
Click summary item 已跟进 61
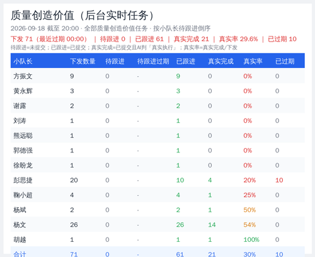pyautogui.click(x=149, y=39)
